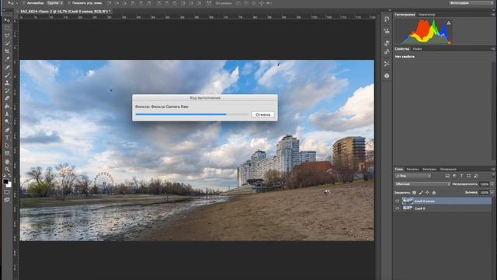Open the Обычные blend mode dropdown
Screen dimensions: 497x280
(422, 184)
